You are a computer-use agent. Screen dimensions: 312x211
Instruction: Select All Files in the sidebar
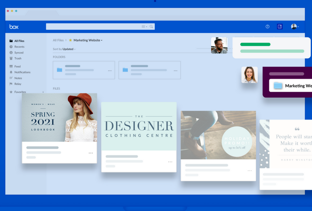point(19,41)
